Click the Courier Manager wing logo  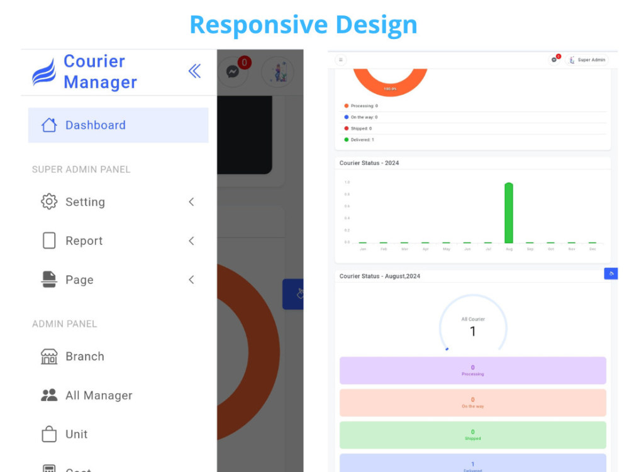44,72
